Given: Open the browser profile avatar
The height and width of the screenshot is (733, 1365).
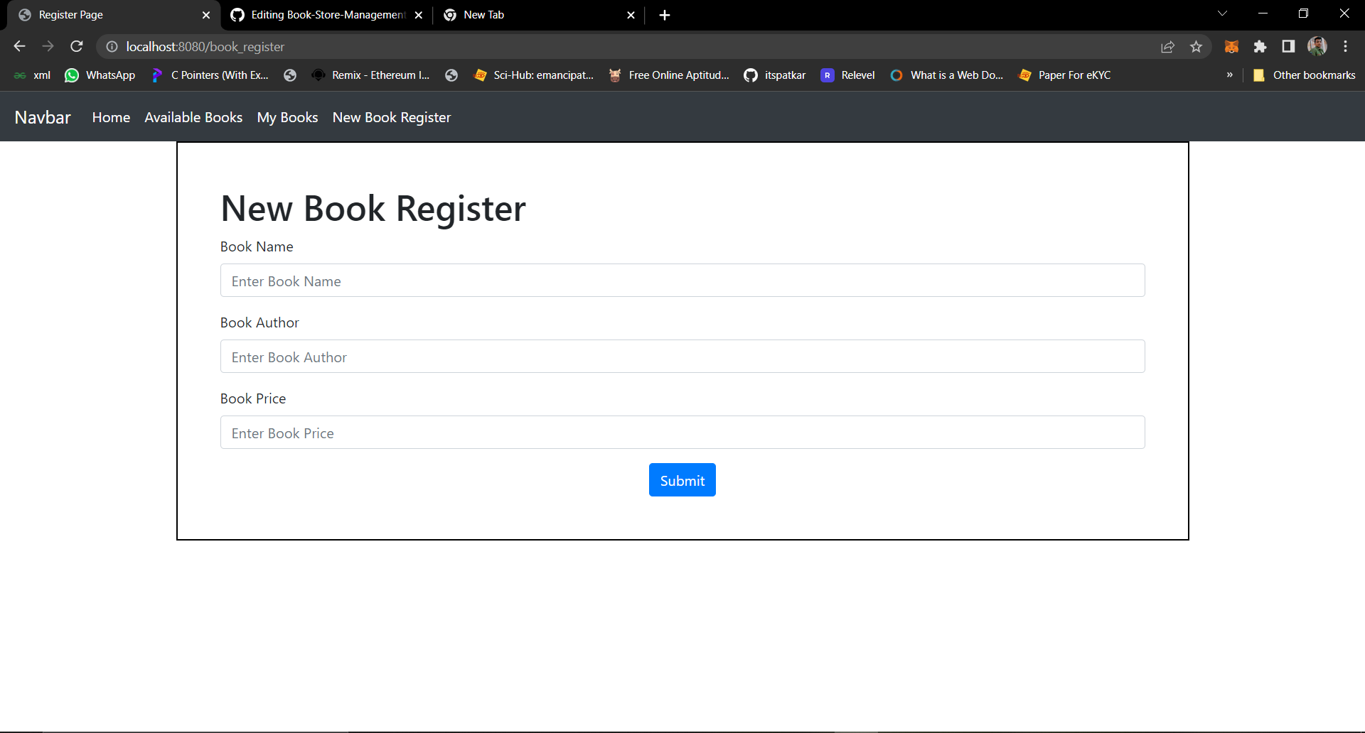Looking at the screenshot, I should [x=1317, y=46].
